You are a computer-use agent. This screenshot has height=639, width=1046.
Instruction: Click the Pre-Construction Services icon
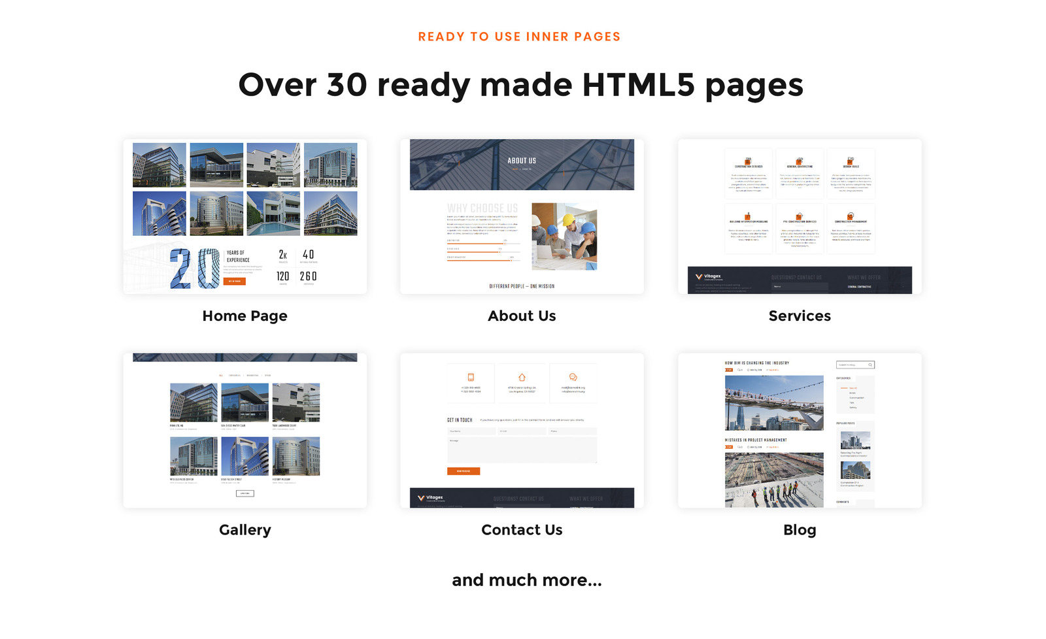(x=799, y=216)
